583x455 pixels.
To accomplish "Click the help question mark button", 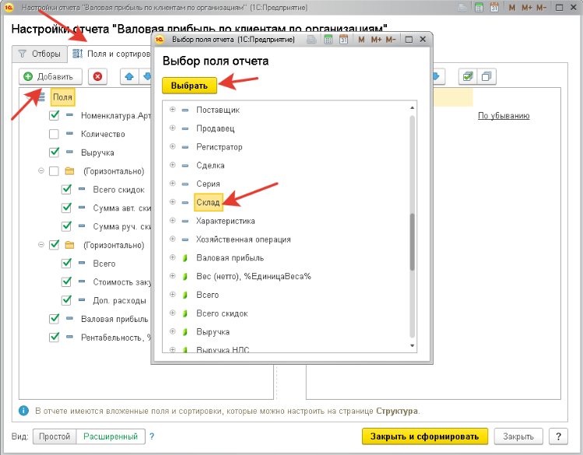I will click(557, 436).
